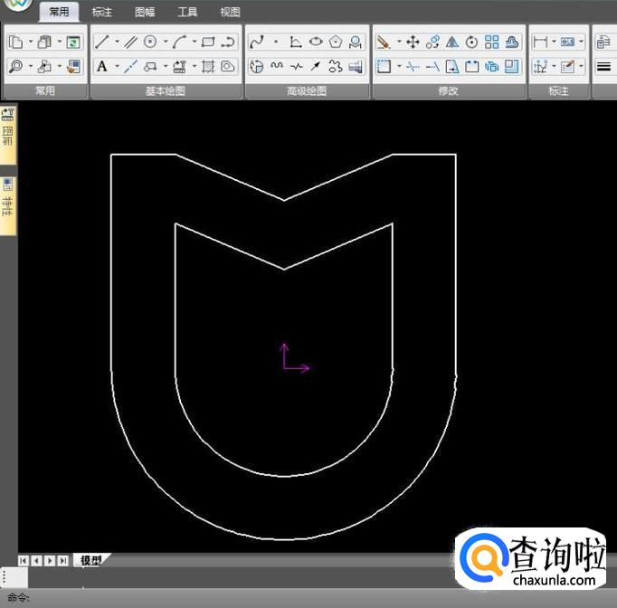Screen dimensions: 617x608
Task: Activate the Move tool with four arrows
Action: [x=413, y=42]
